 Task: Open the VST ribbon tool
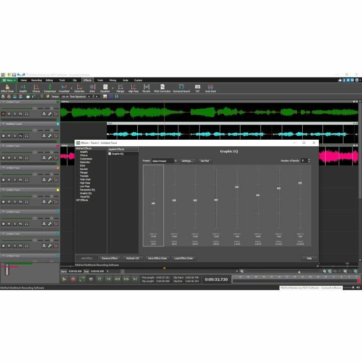pos(198,88)
